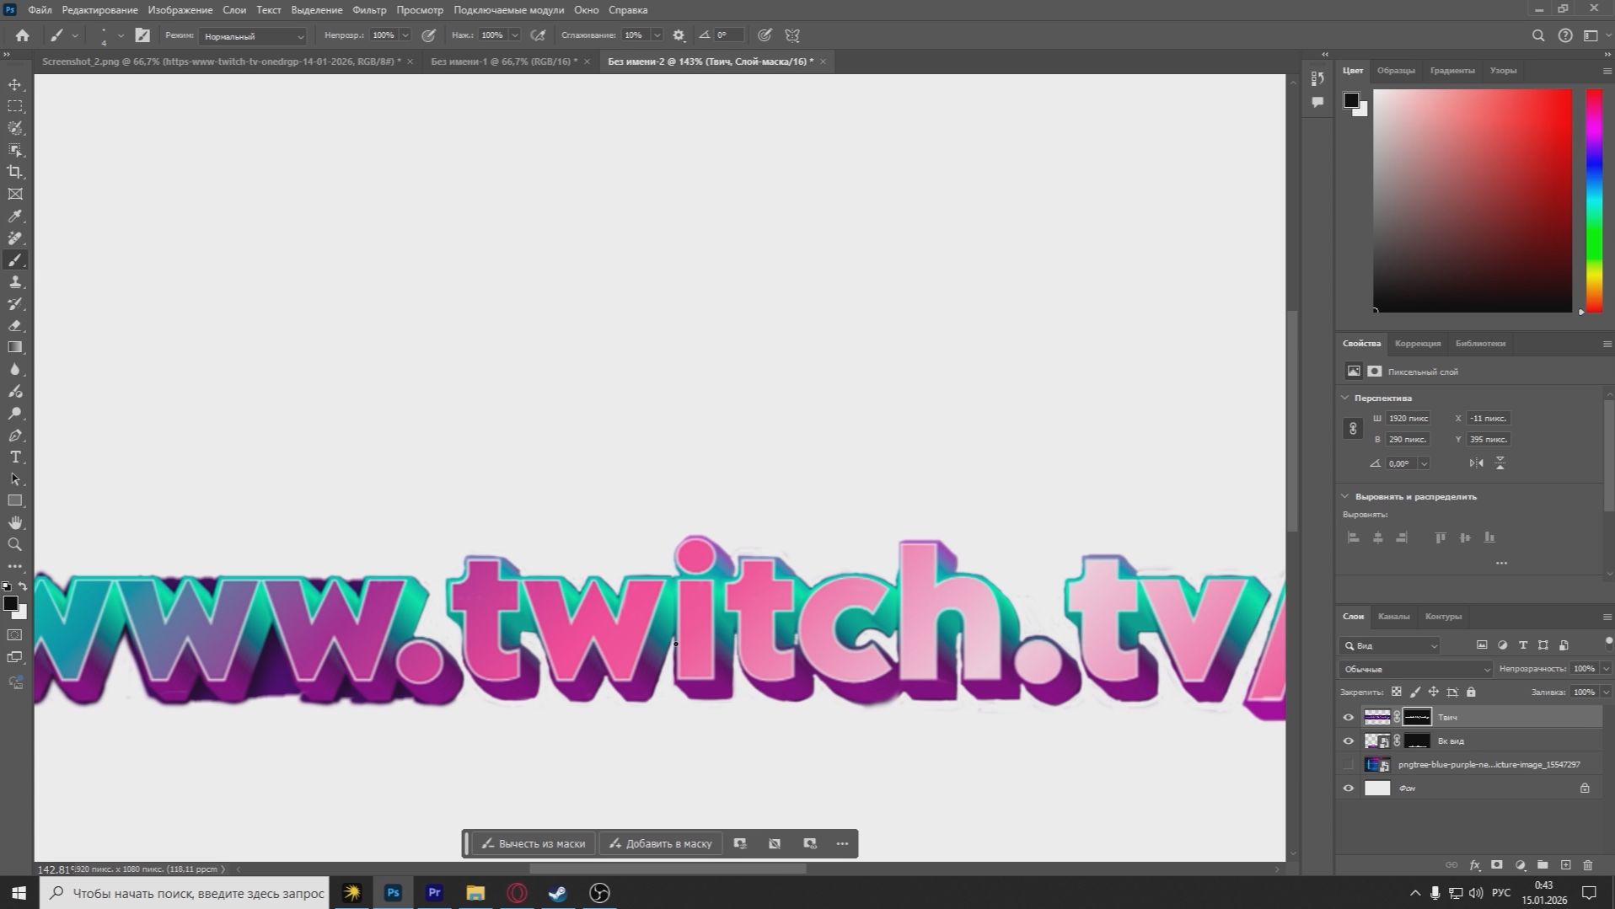Screen dimensions: 1615x909
Task: Open layer filter type dropdown Вид
Action: pos(1391,646)
